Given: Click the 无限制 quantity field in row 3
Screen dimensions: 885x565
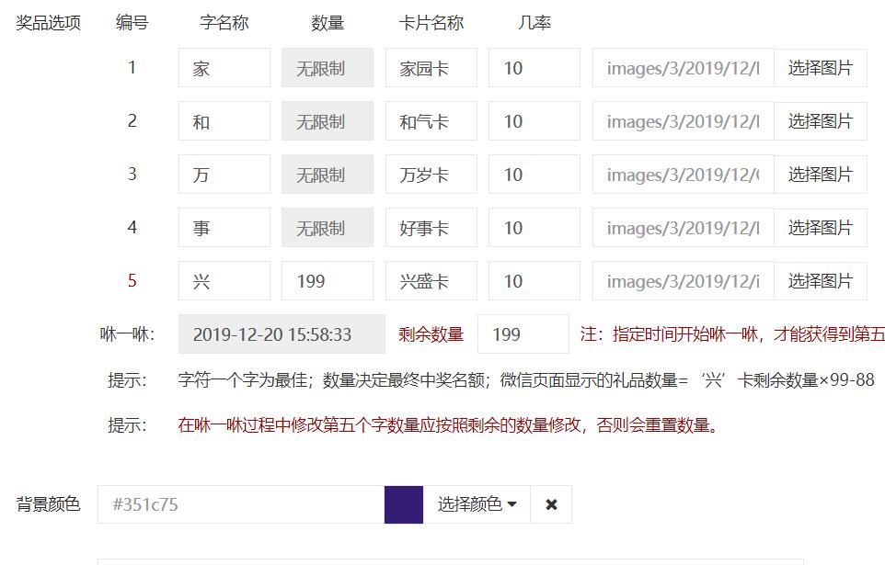Looking at the screenshot, I should point(328,175).
